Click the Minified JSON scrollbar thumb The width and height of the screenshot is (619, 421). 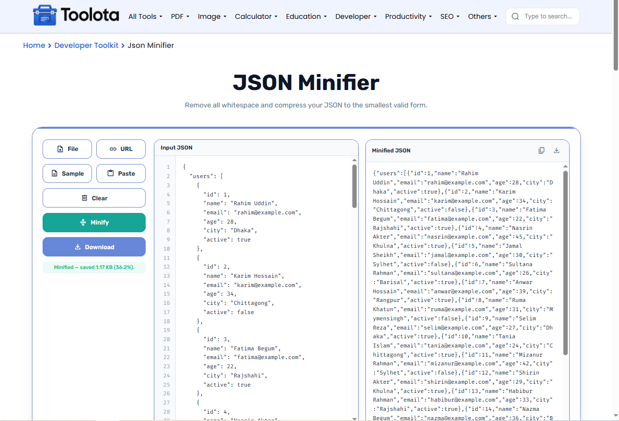click(x=565, y=263)
